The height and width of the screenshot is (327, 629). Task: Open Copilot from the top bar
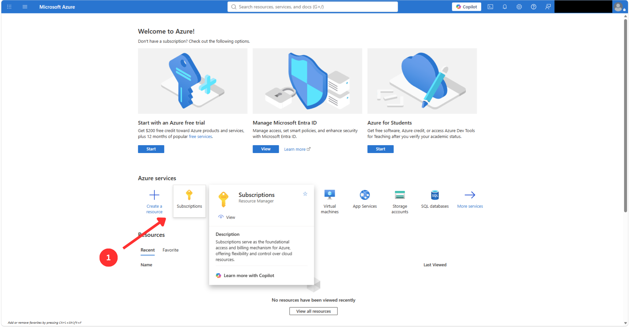point(467,7)
